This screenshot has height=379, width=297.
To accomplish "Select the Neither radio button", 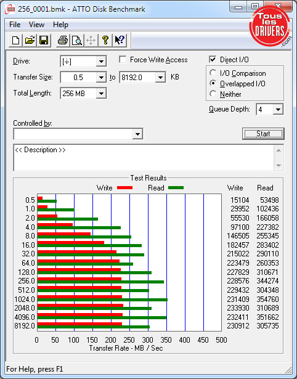I will 213,94.
